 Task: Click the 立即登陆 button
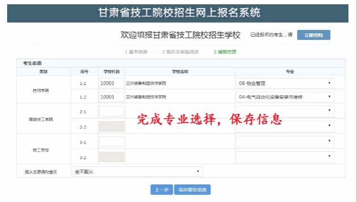click(313, 35)
